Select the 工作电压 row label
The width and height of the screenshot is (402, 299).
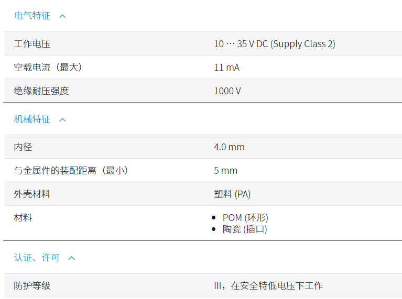[x=32, y=44]
